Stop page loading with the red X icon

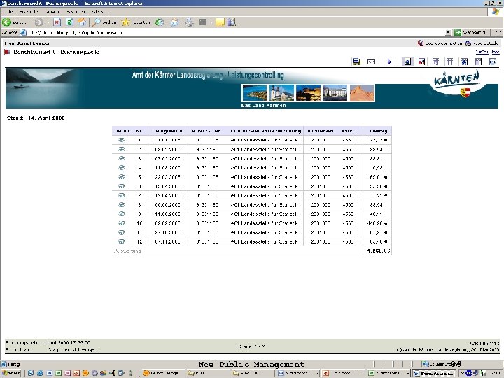tap(57, 22)
